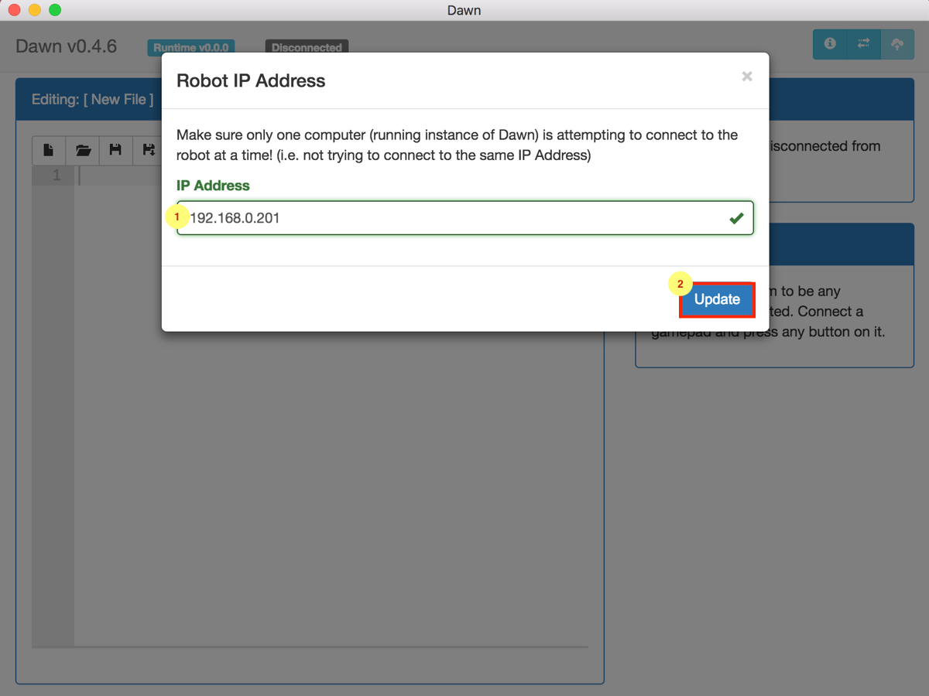Click line number 1 in editor gutter
Screen dimensions: 929x696
56,176
